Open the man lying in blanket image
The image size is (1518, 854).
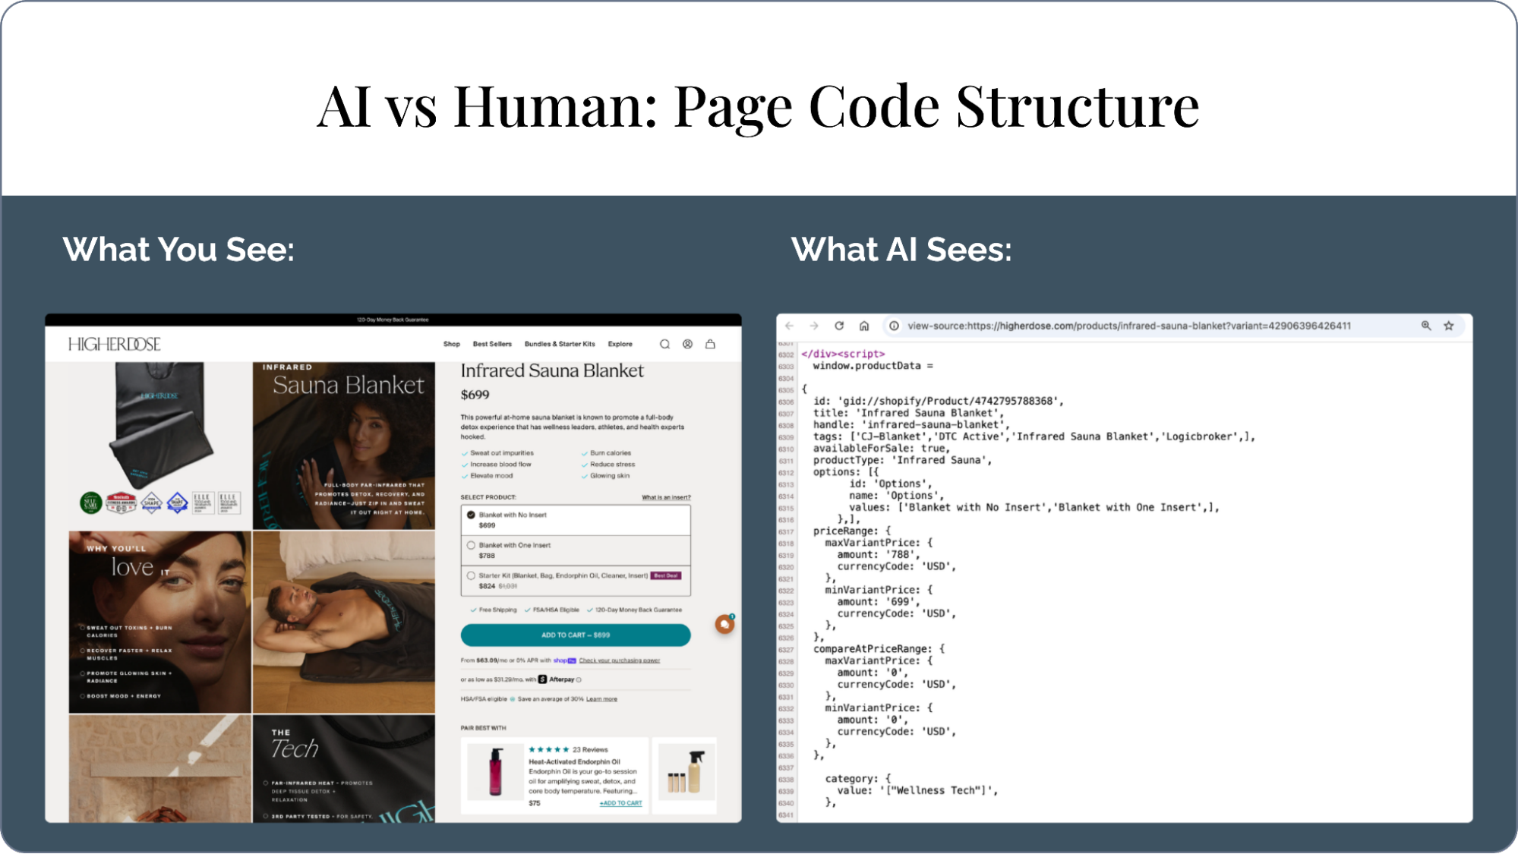(x=344, y=622)
